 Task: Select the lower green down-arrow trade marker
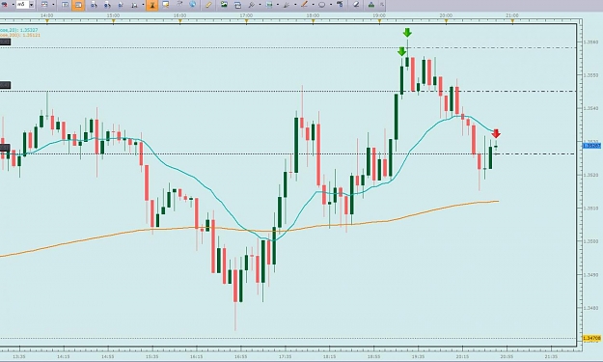(402, 51)
